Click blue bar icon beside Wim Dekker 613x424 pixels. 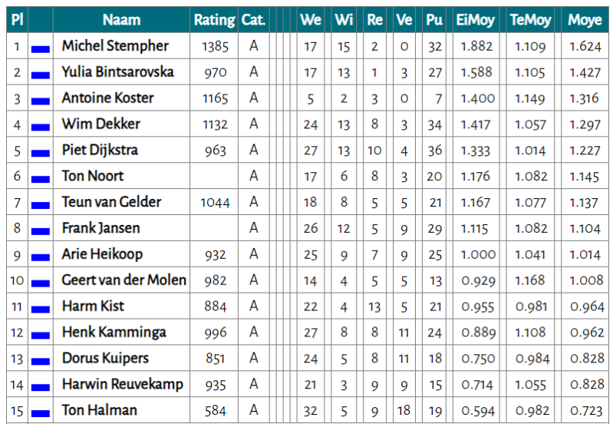(x=41, y=128)
